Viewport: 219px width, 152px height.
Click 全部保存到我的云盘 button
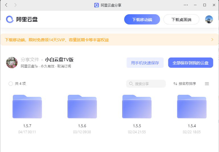(191, 63)
